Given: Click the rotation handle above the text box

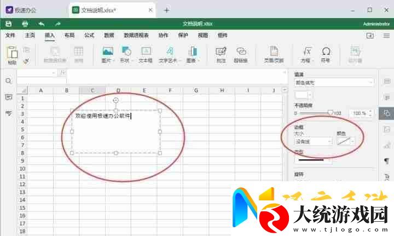Looking at the screenshot, I should coord(115,100).
